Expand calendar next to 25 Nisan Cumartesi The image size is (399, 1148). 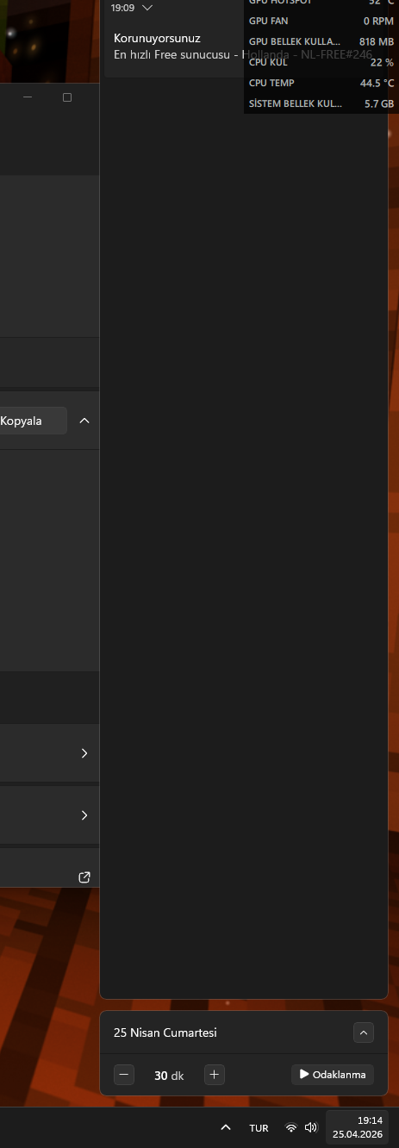click(364, 1033)
